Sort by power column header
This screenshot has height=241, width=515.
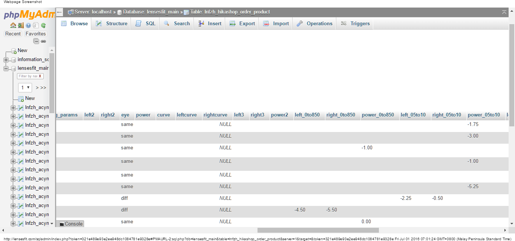pos(143,115)
